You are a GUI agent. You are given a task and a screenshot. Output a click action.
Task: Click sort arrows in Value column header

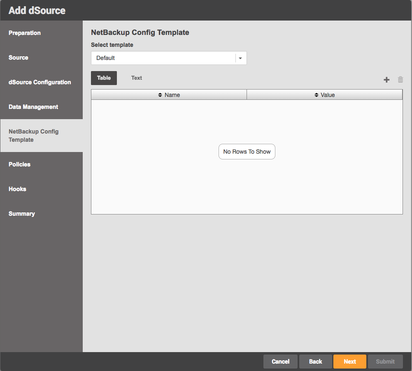click(317, 95)
